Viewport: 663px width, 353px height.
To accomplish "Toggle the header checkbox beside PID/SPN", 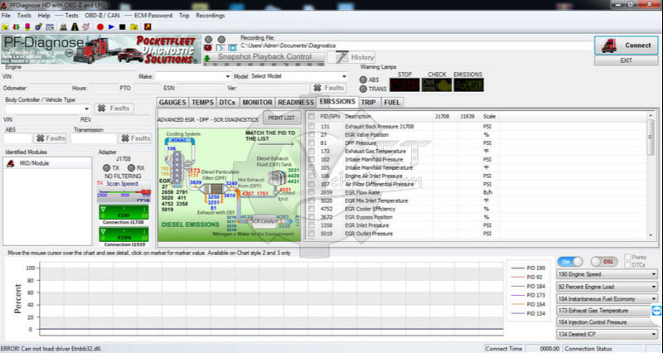I will coord(312,116).
